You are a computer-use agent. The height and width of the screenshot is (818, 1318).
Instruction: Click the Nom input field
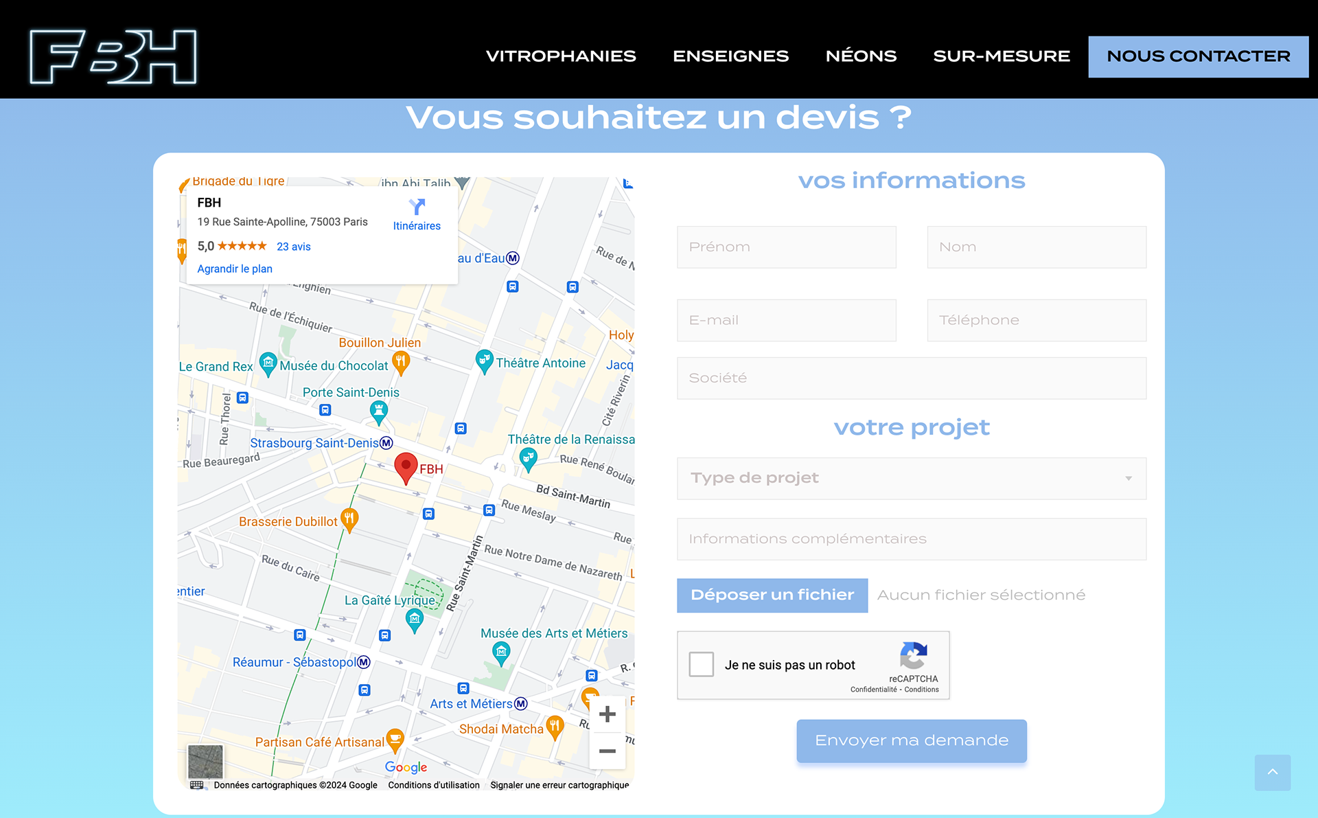1037,247
